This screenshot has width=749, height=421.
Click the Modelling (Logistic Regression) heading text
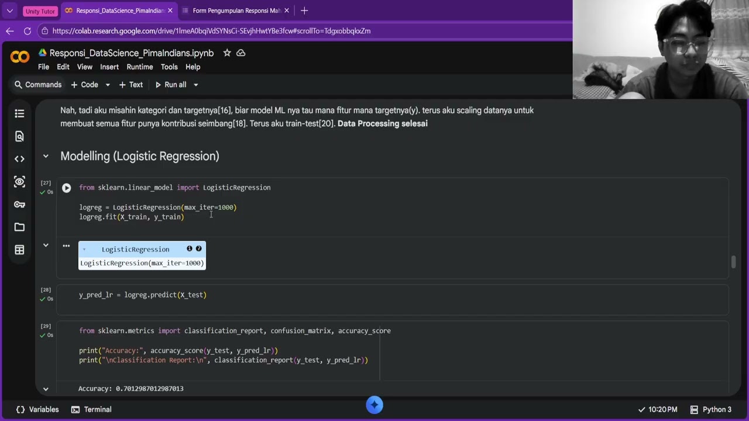coord(140,156)
